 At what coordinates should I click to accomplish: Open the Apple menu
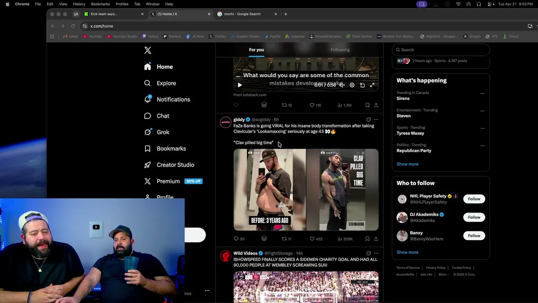click(7, 4)
